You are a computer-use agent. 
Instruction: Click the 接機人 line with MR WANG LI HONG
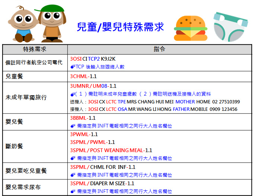coord(153,109)
